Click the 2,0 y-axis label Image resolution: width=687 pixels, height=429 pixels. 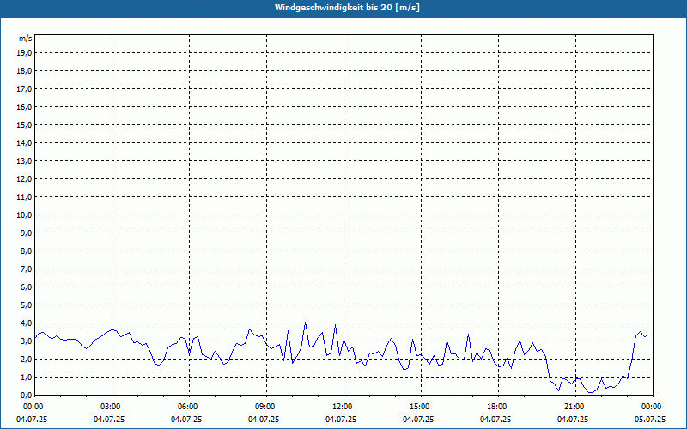click(27, 359)
